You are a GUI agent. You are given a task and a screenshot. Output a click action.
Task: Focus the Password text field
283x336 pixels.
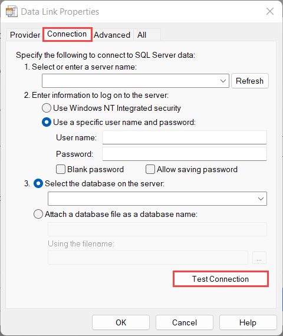click(x=185, y=154)
